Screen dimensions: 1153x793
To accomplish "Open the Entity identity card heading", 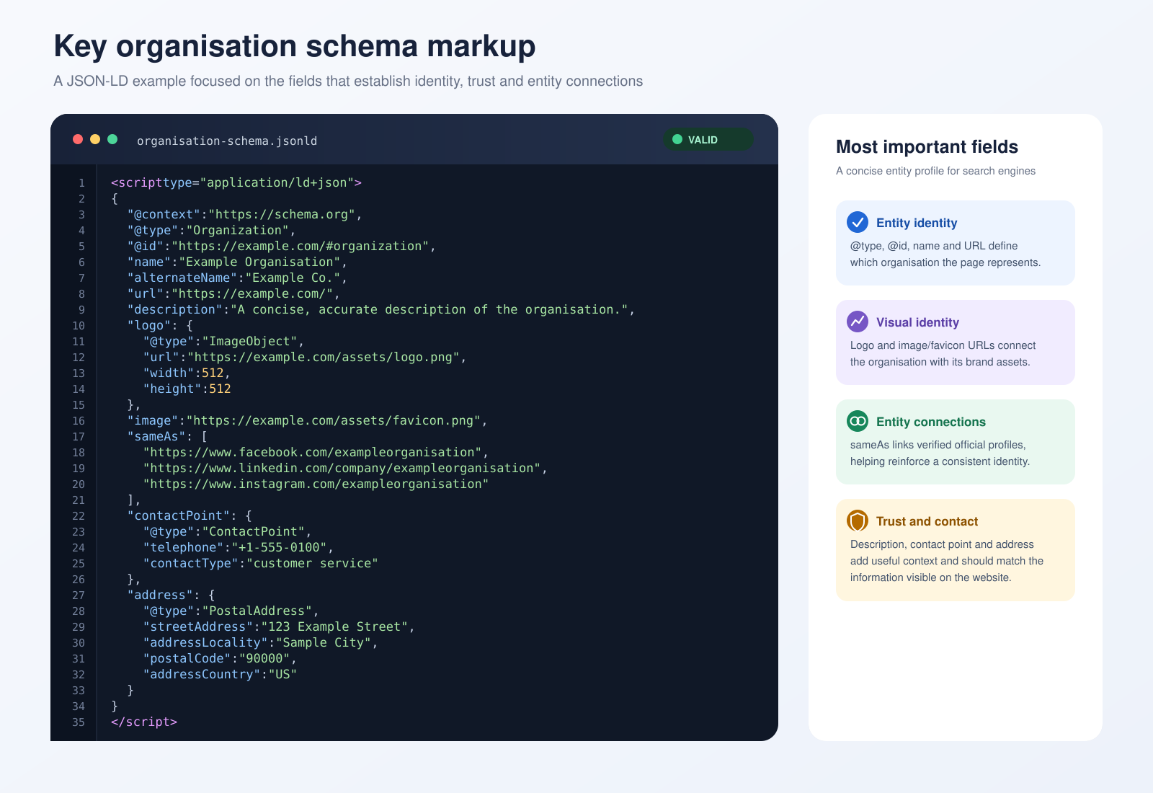I will pyautogui.click(x=917, y=223).
